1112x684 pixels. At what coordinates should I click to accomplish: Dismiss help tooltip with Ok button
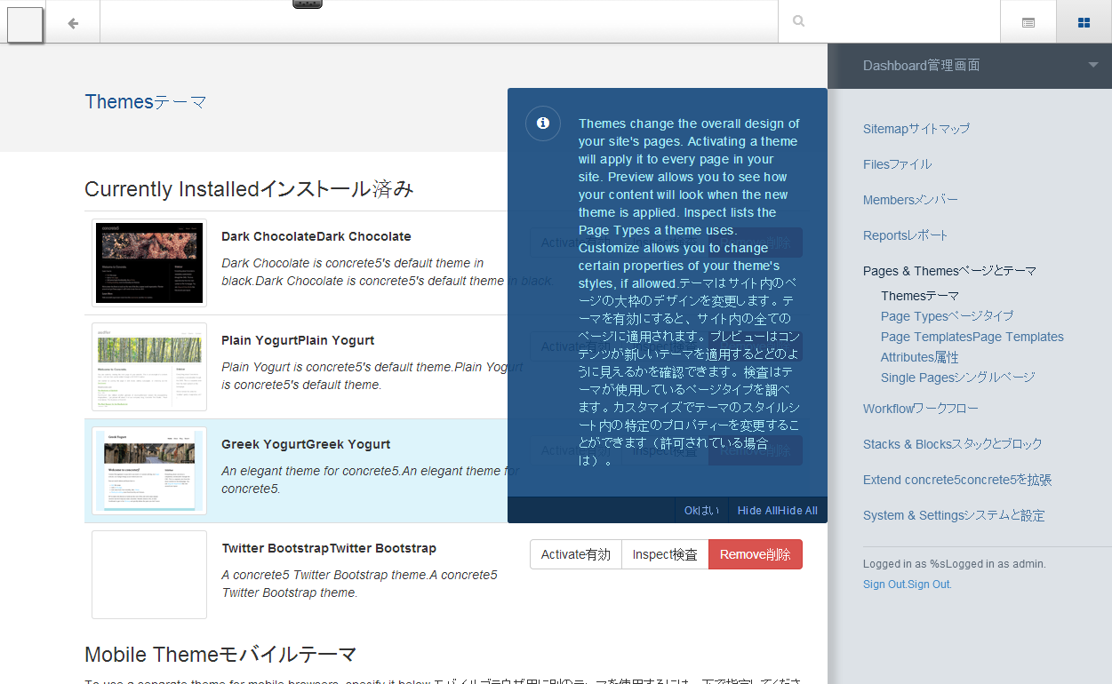point(701,510)
